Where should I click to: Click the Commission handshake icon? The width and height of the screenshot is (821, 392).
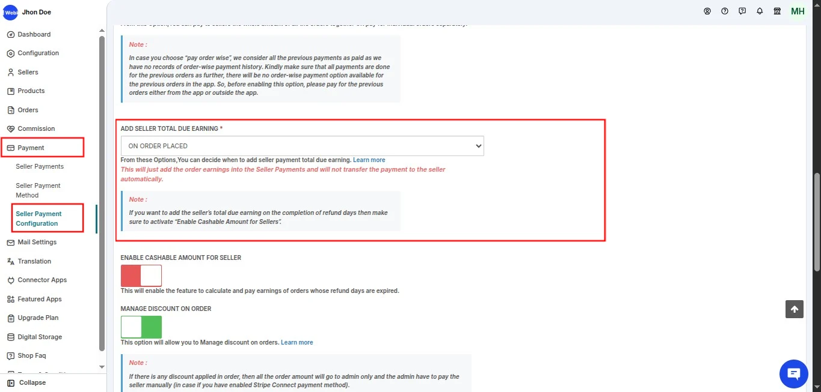click(11, 129)
